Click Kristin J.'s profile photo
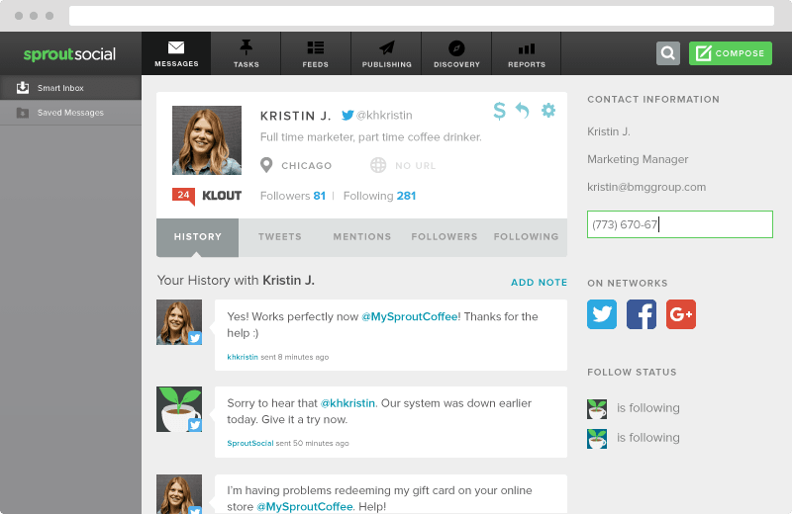 point(207,140)
